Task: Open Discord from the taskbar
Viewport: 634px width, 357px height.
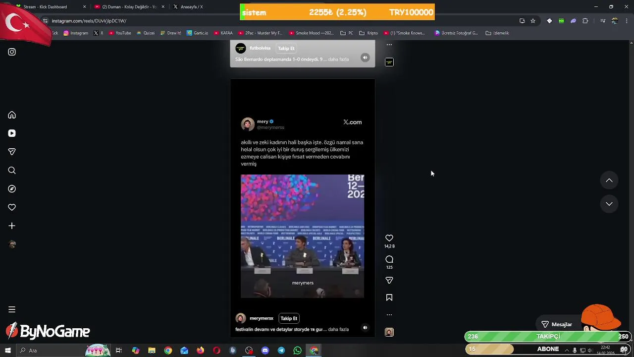Action: tap(265, 351)
